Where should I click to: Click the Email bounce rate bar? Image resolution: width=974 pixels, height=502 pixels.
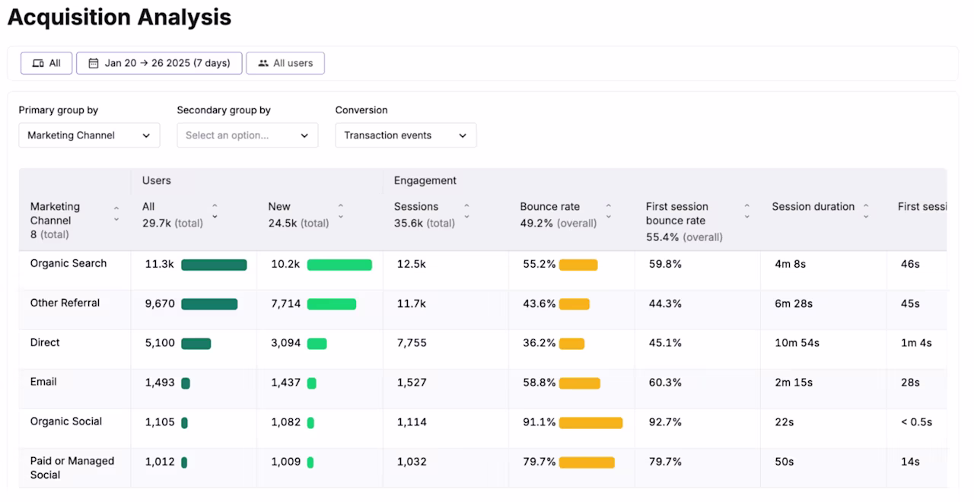(579, 383)
